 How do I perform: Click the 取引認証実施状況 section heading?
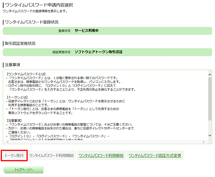20,43
